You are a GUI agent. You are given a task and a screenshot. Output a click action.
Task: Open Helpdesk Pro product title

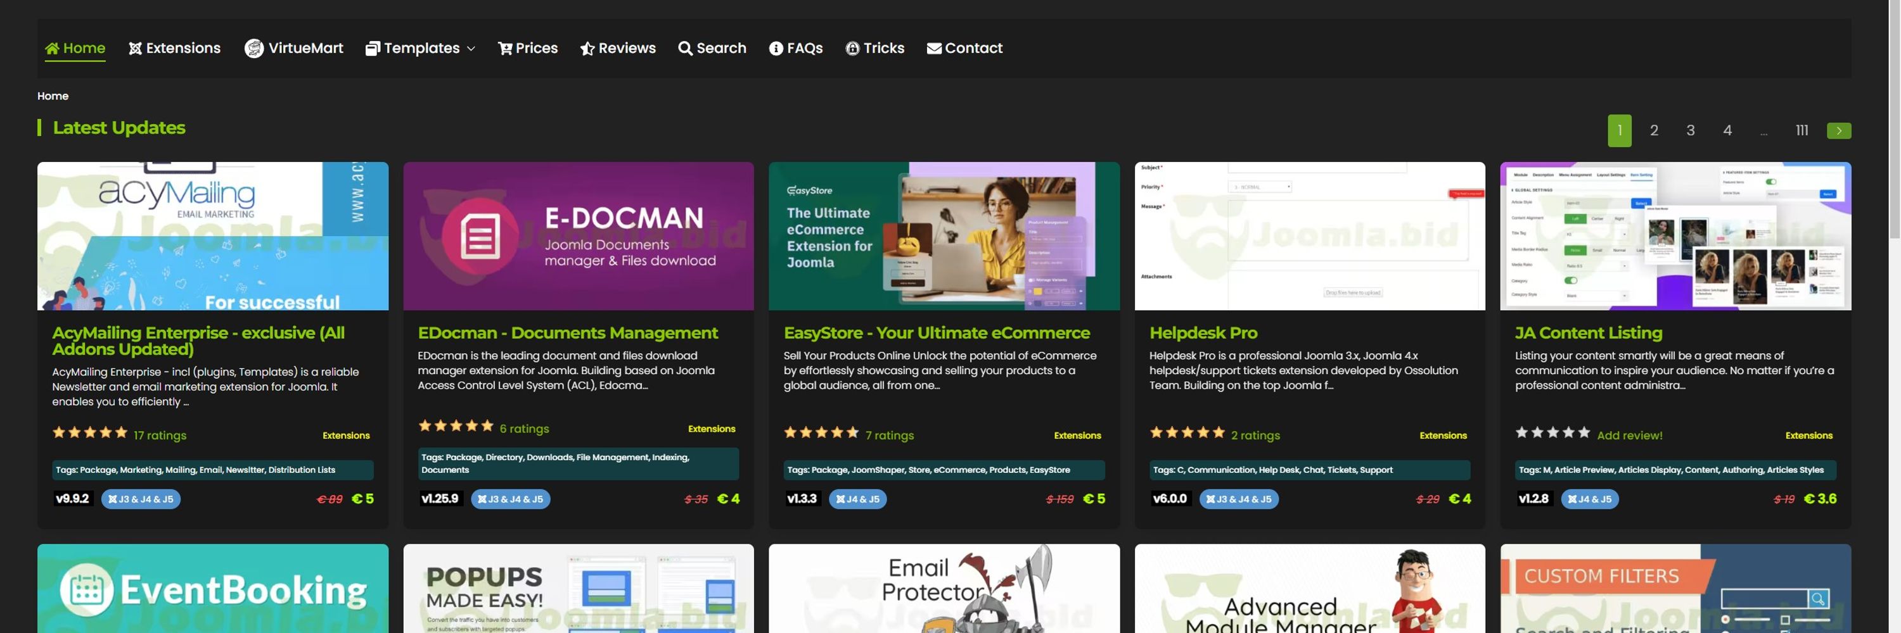point(1203,332)
